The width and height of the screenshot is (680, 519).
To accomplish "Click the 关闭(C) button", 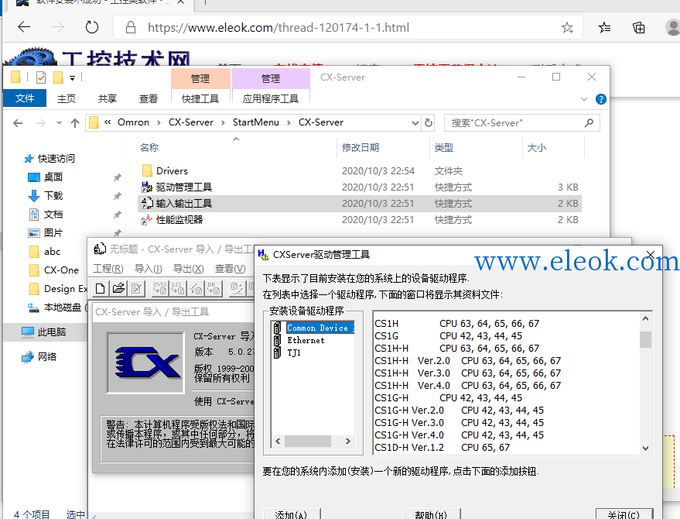I will 624,514.
